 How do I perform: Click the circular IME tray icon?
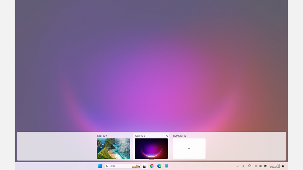[250, 166]
